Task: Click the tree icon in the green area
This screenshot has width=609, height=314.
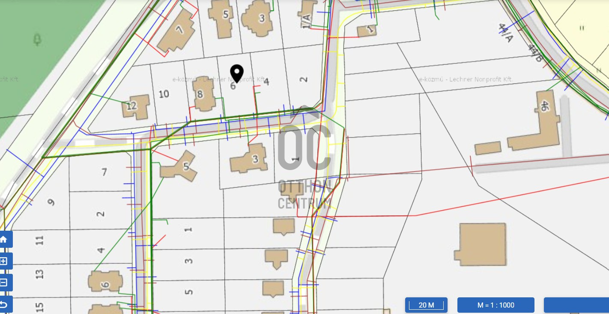Action: point(38,40)
